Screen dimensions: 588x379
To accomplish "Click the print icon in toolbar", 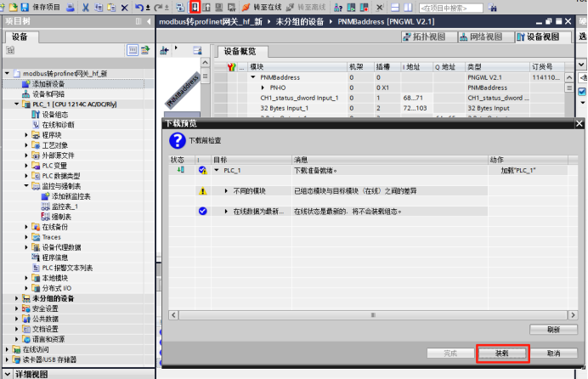I will click(x=71, y=7).
